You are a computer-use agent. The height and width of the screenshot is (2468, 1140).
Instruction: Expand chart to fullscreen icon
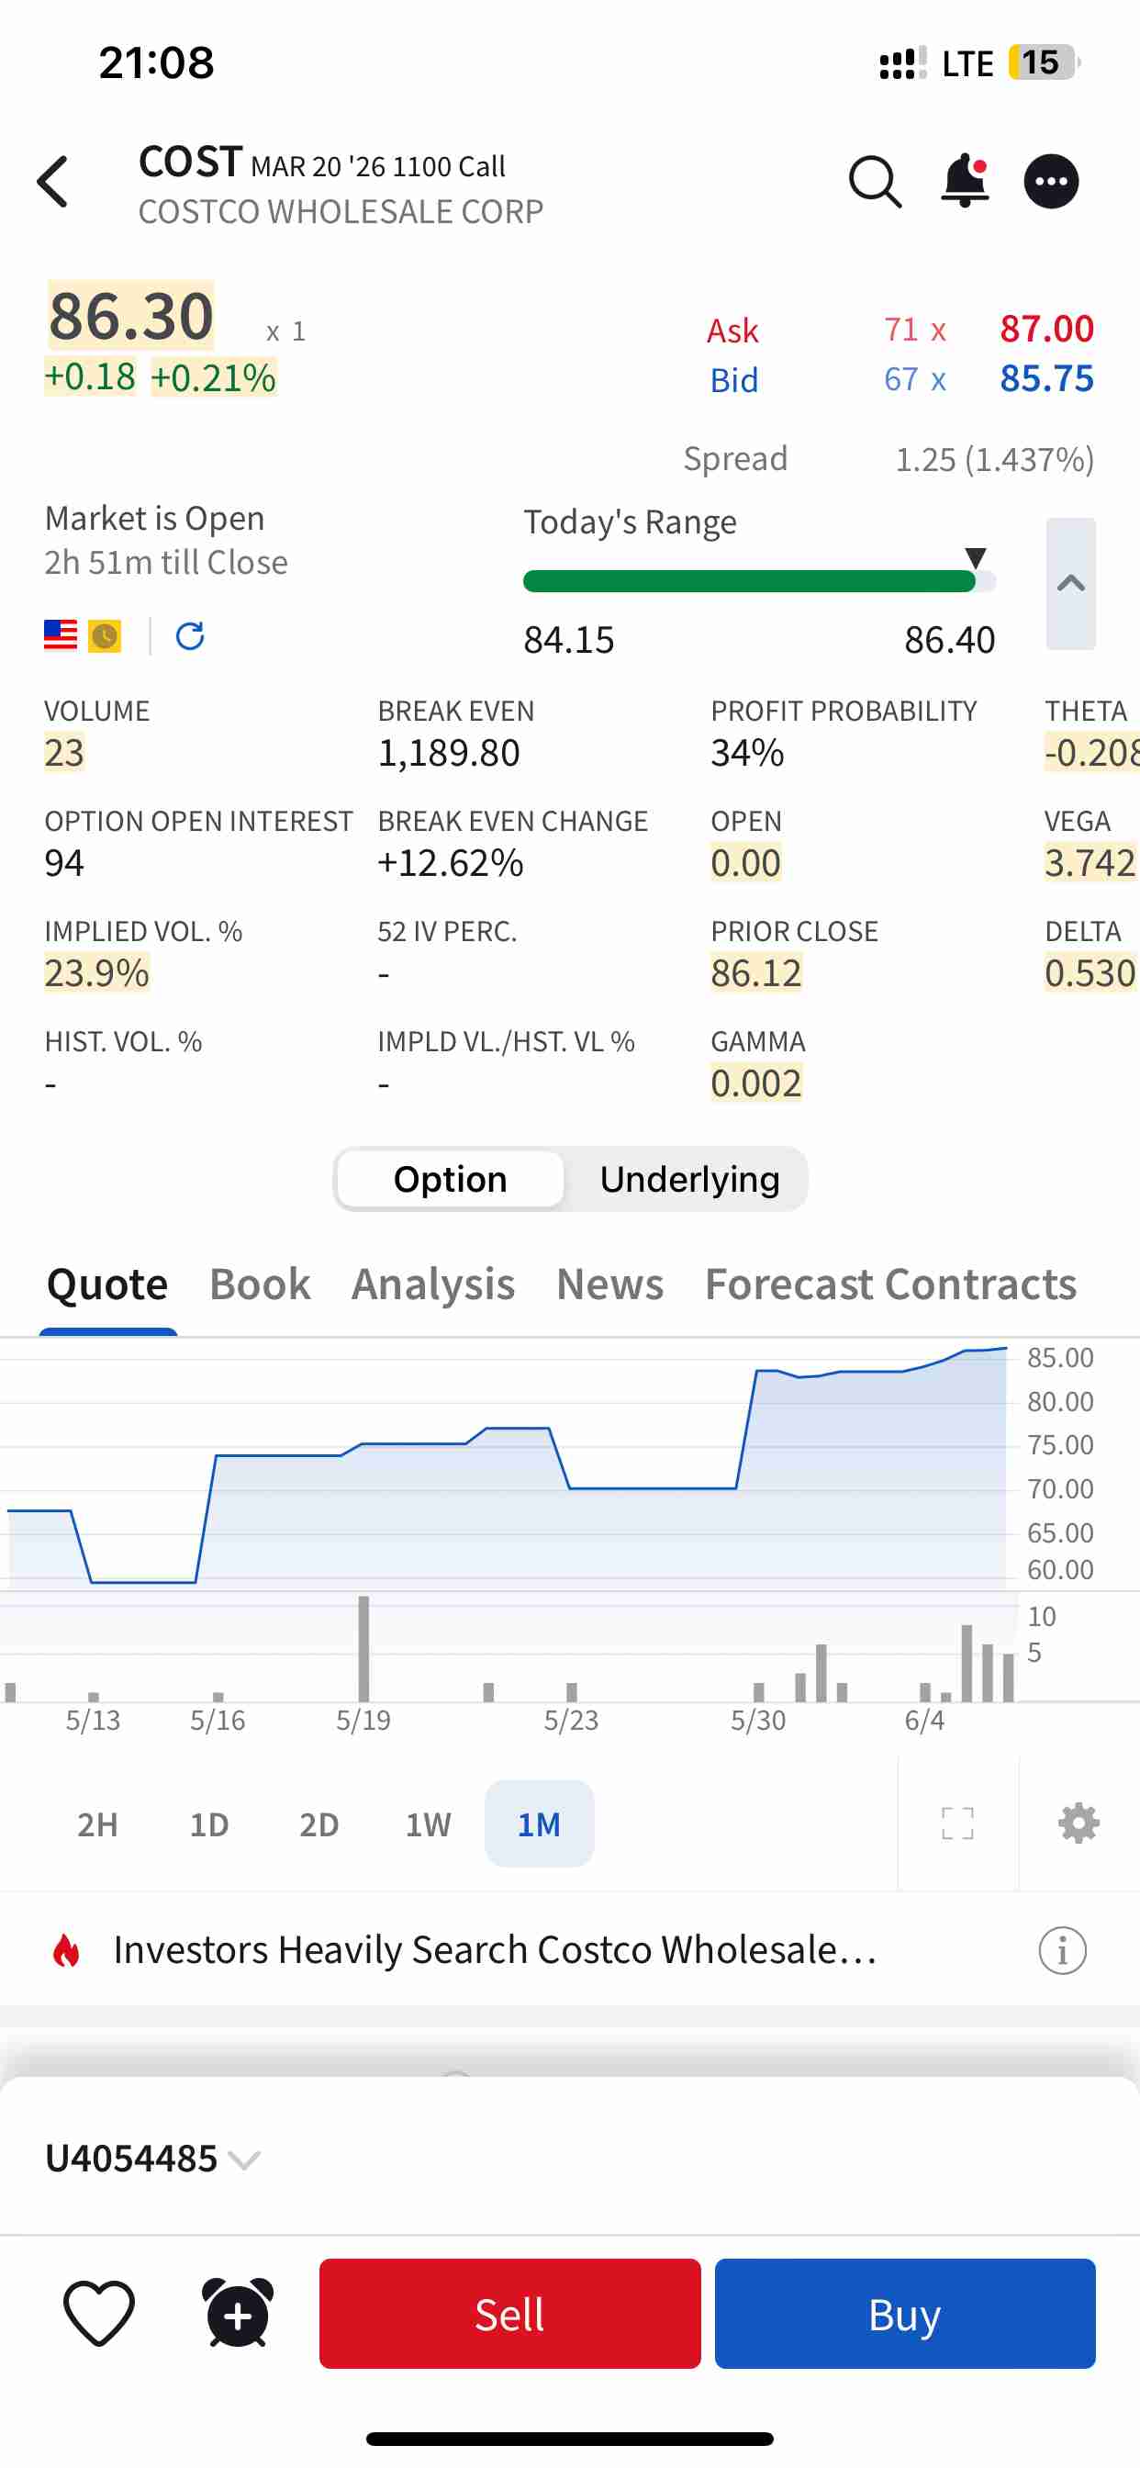point(958,1823)
